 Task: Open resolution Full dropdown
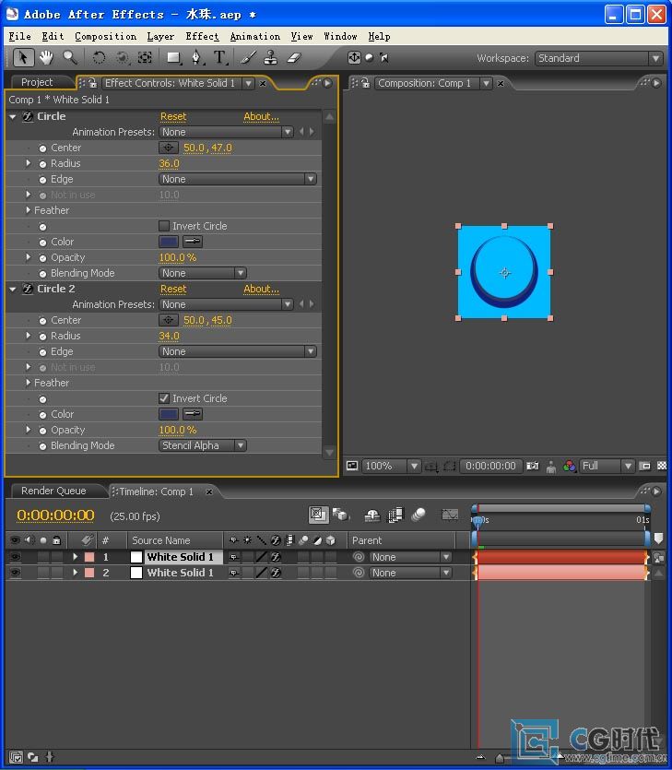pos(607,466)
